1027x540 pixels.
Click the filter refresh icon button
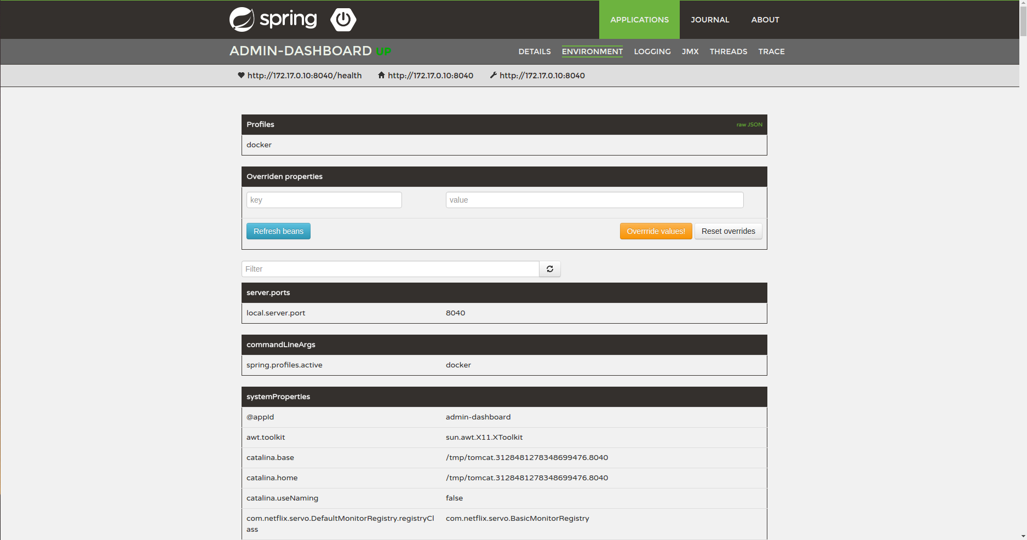coord(549,269)
